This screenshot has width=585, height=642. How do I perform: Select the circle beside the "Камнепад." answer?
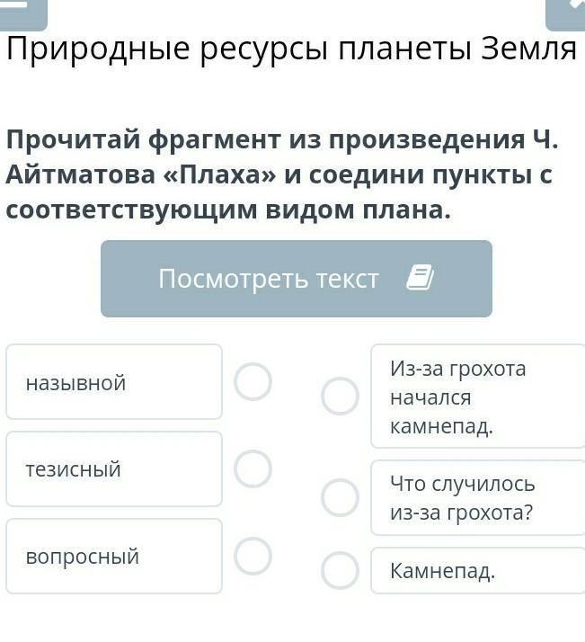pyautogui.click(x=340, y=570)
